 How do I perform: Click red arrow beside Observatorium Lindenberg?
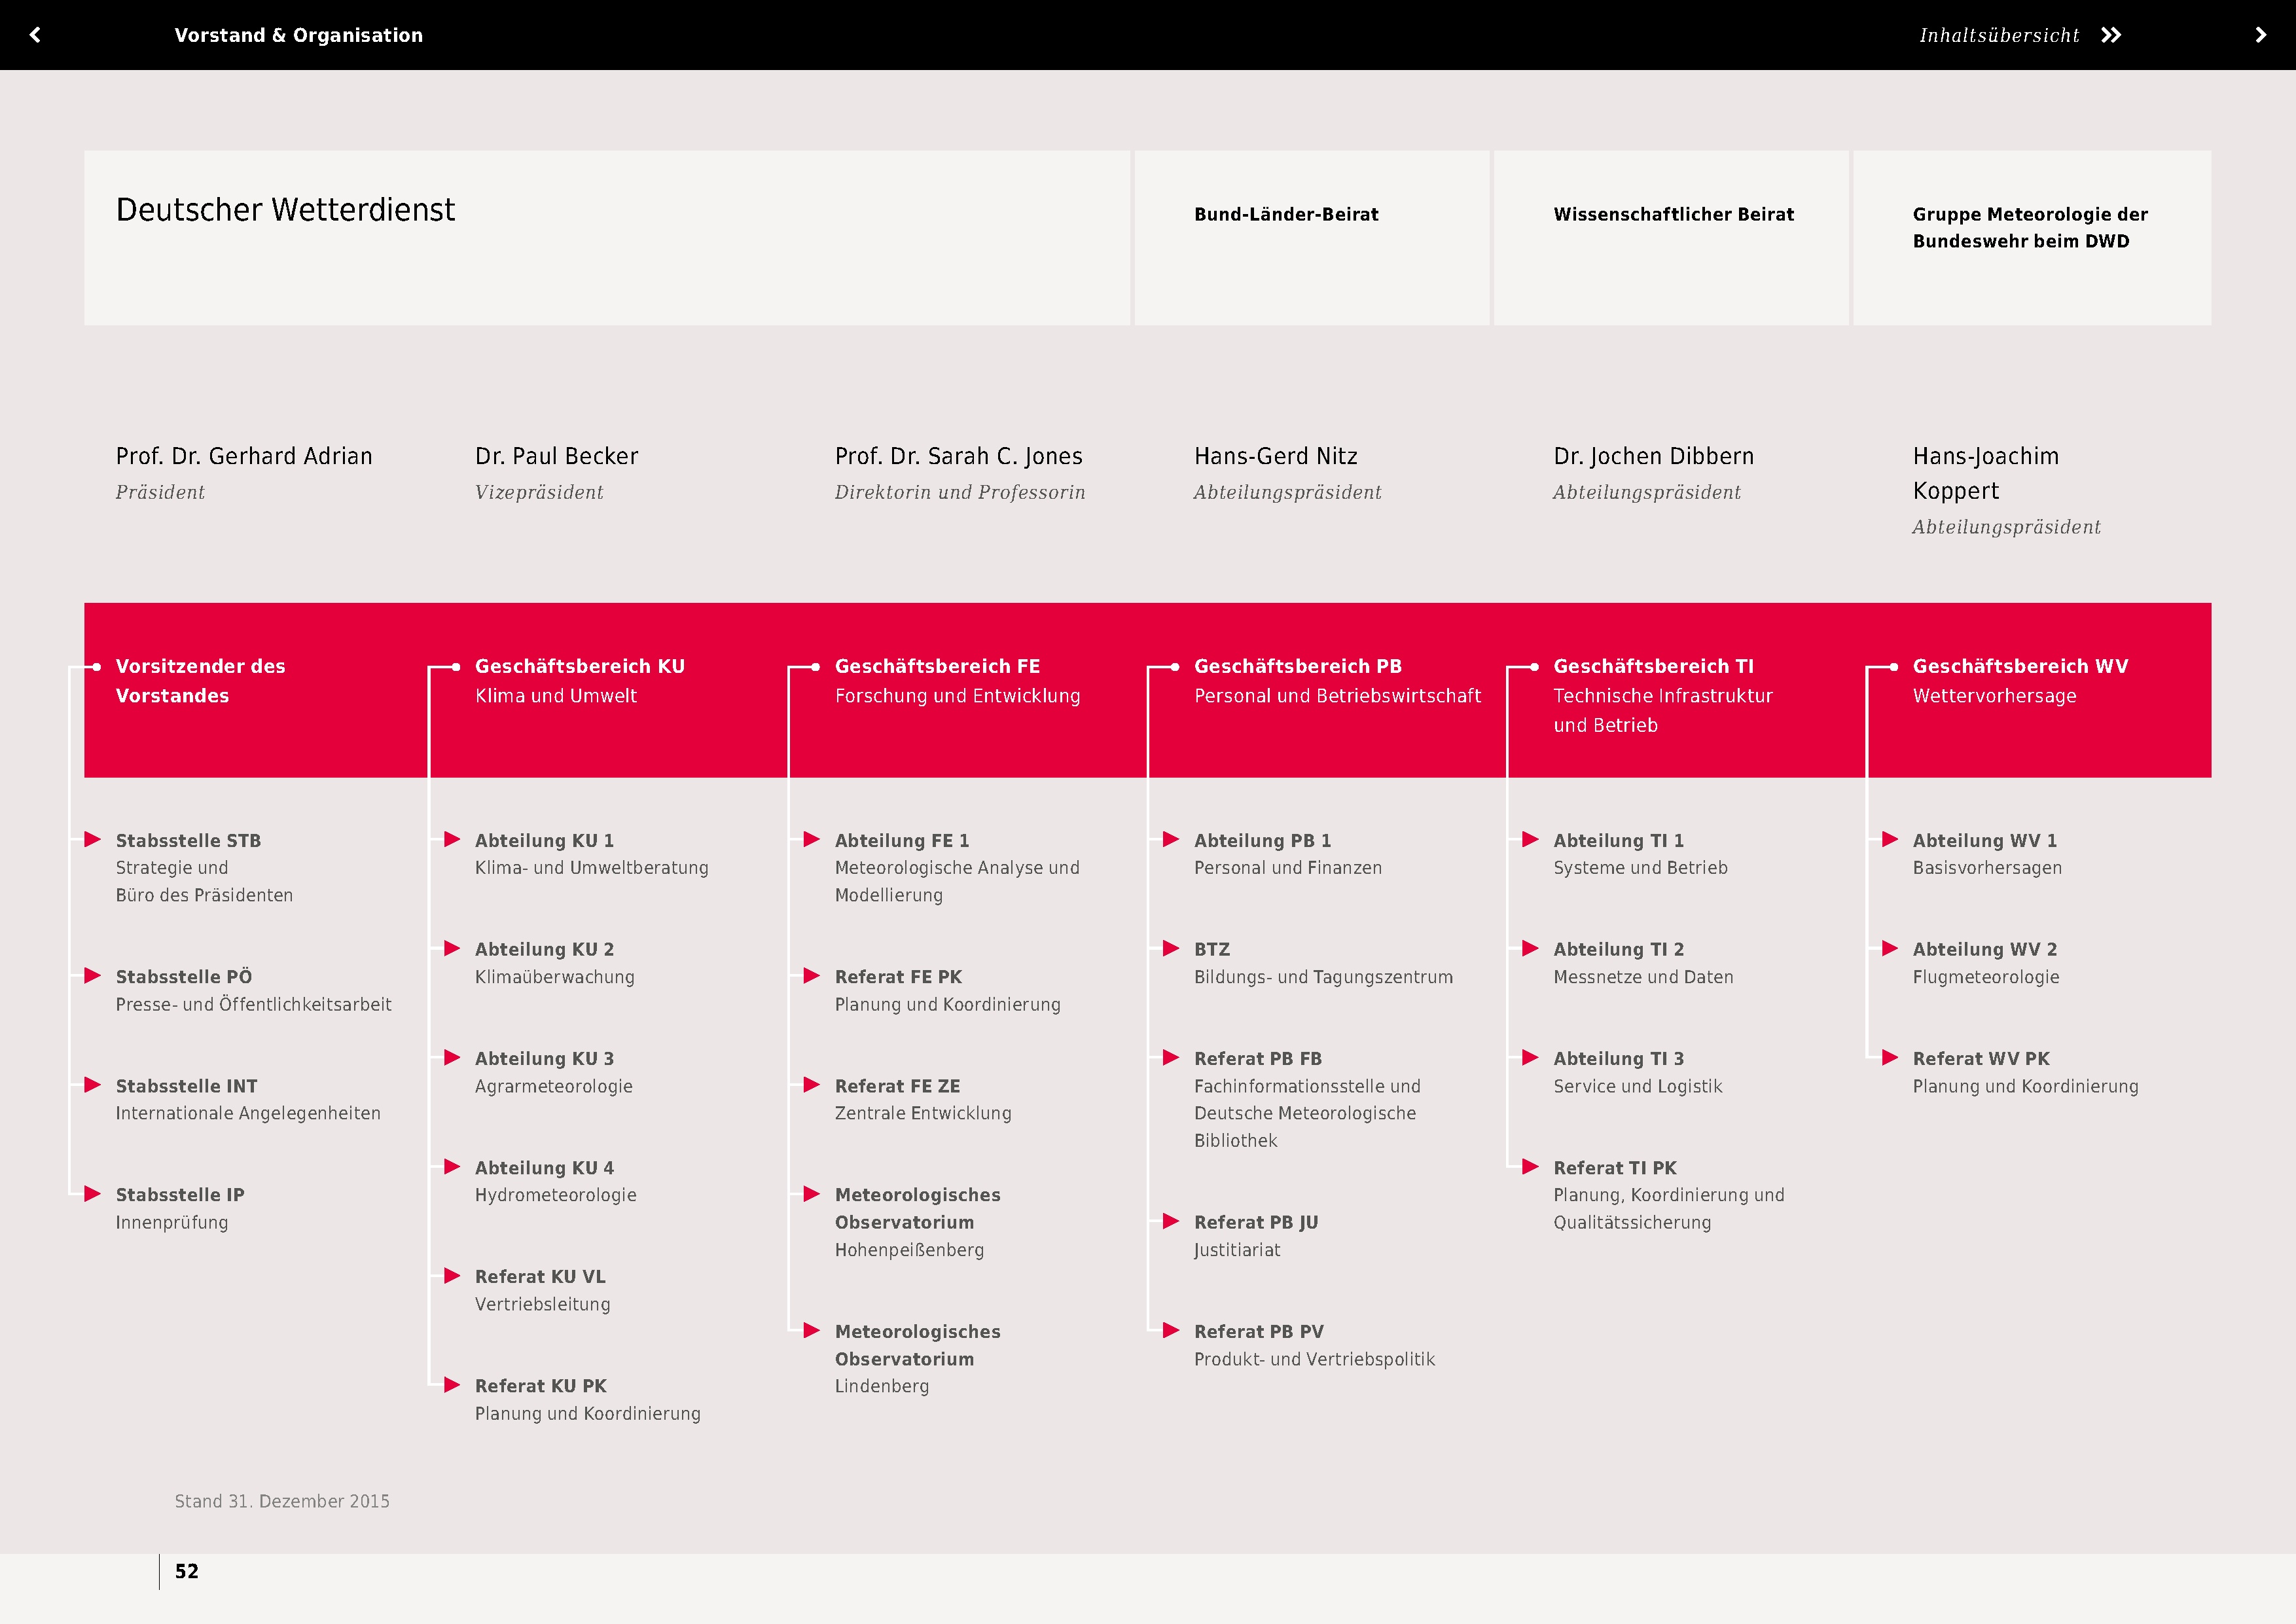(x=812, y=1330)
